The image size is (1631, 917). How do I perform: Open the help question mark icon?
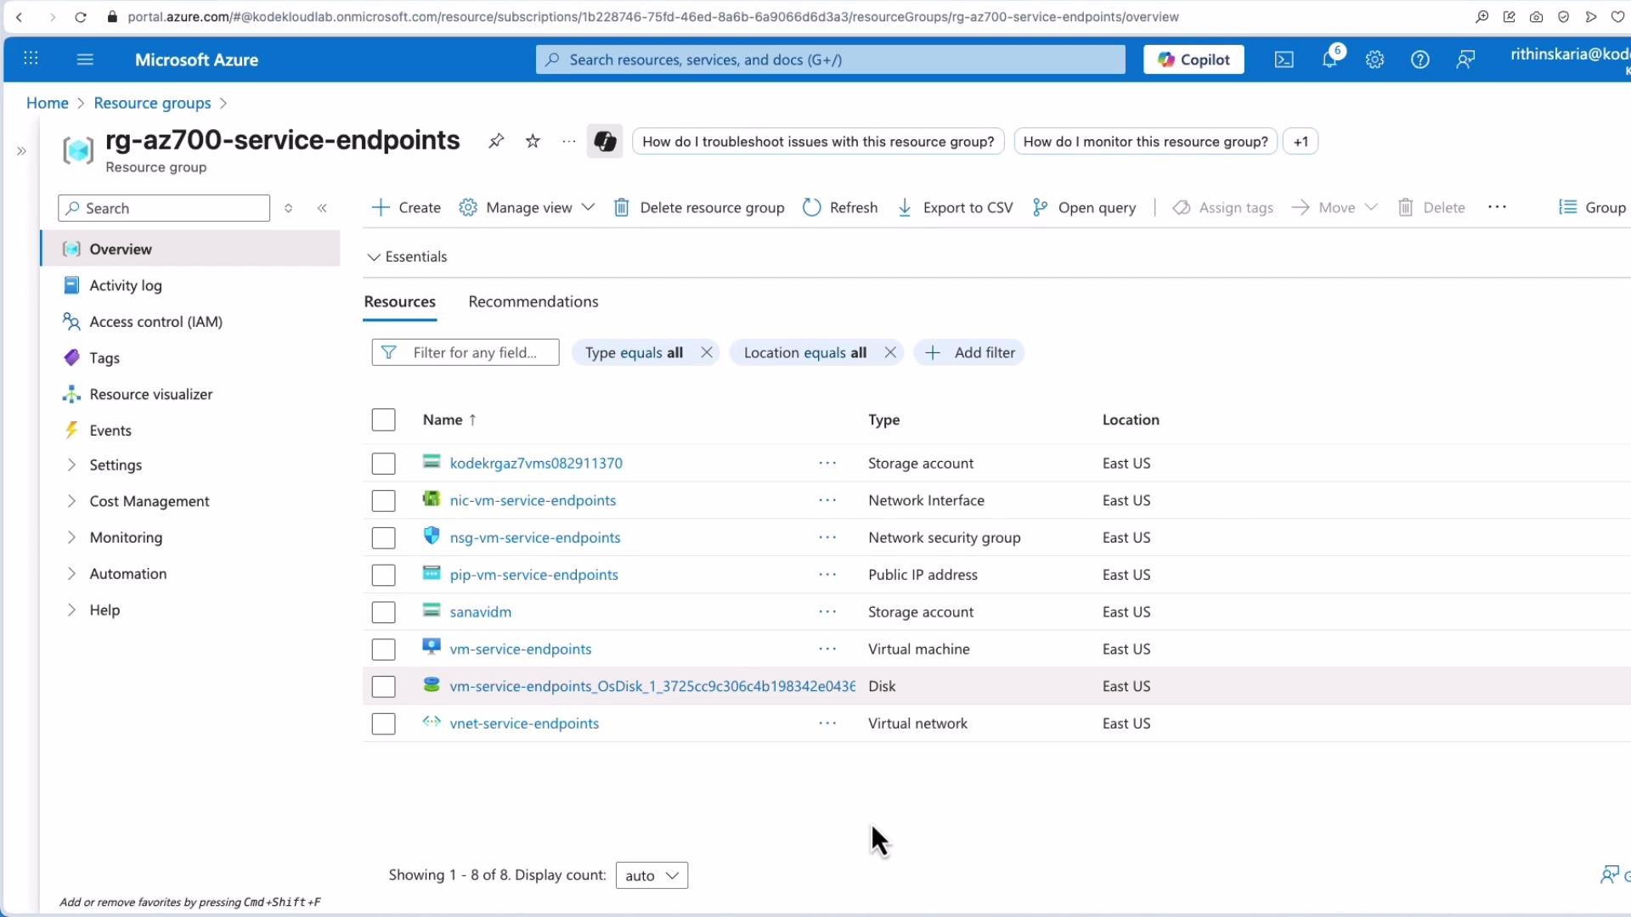pyautogui.click(x=1419, y=59)
